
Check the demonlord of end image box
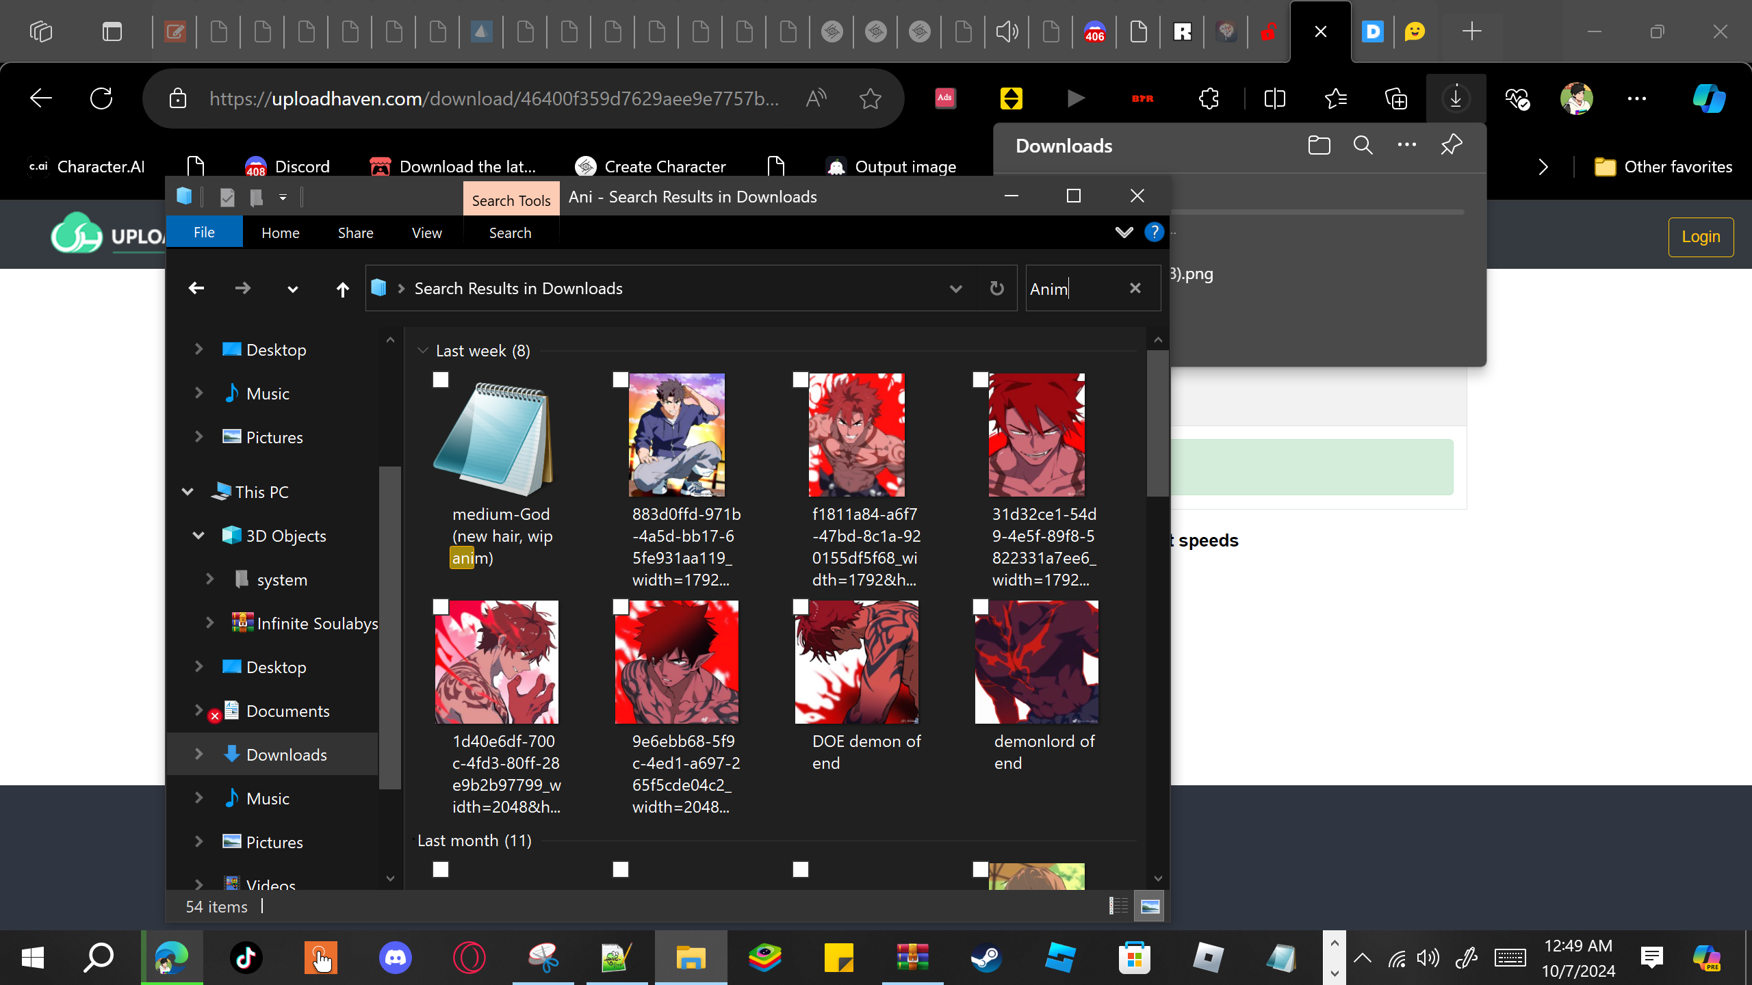coord(981,607)
